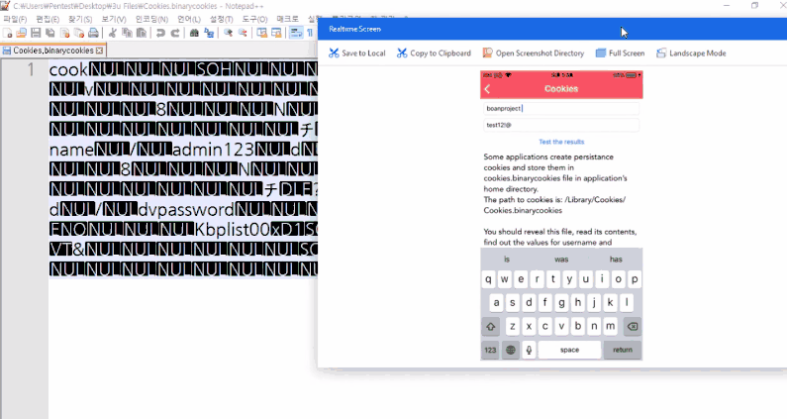The width and height of the screenshot is (787, 419).
Task: Toggle the word wrap toolbar button
Action: [x=296, y=33]
